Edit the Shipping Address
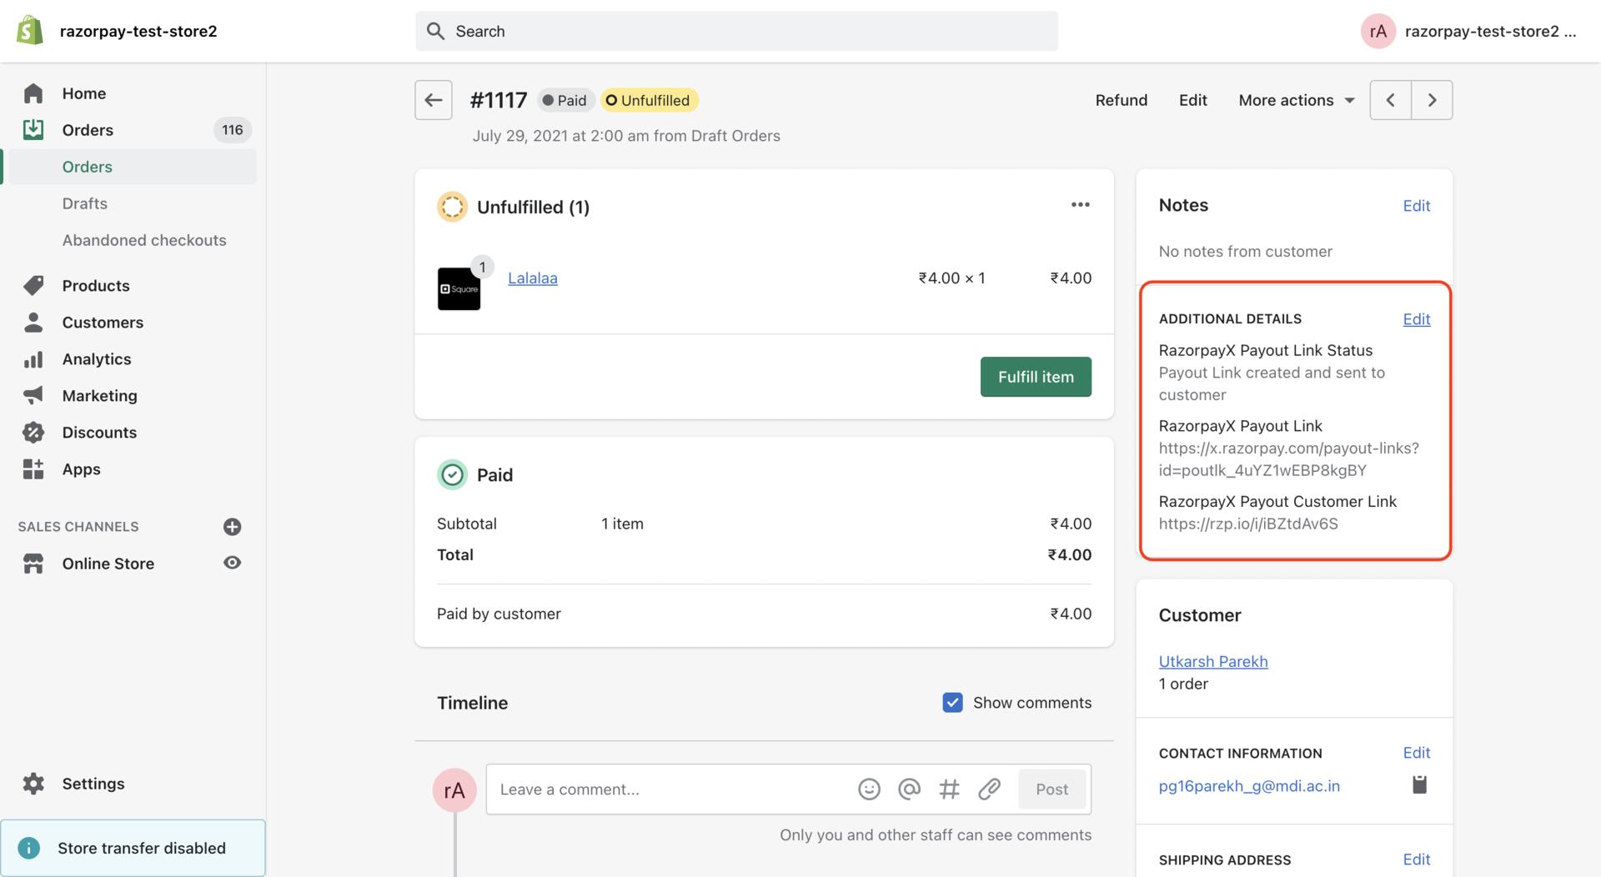The image size is (1601, 877). [x=1416, y=859]
